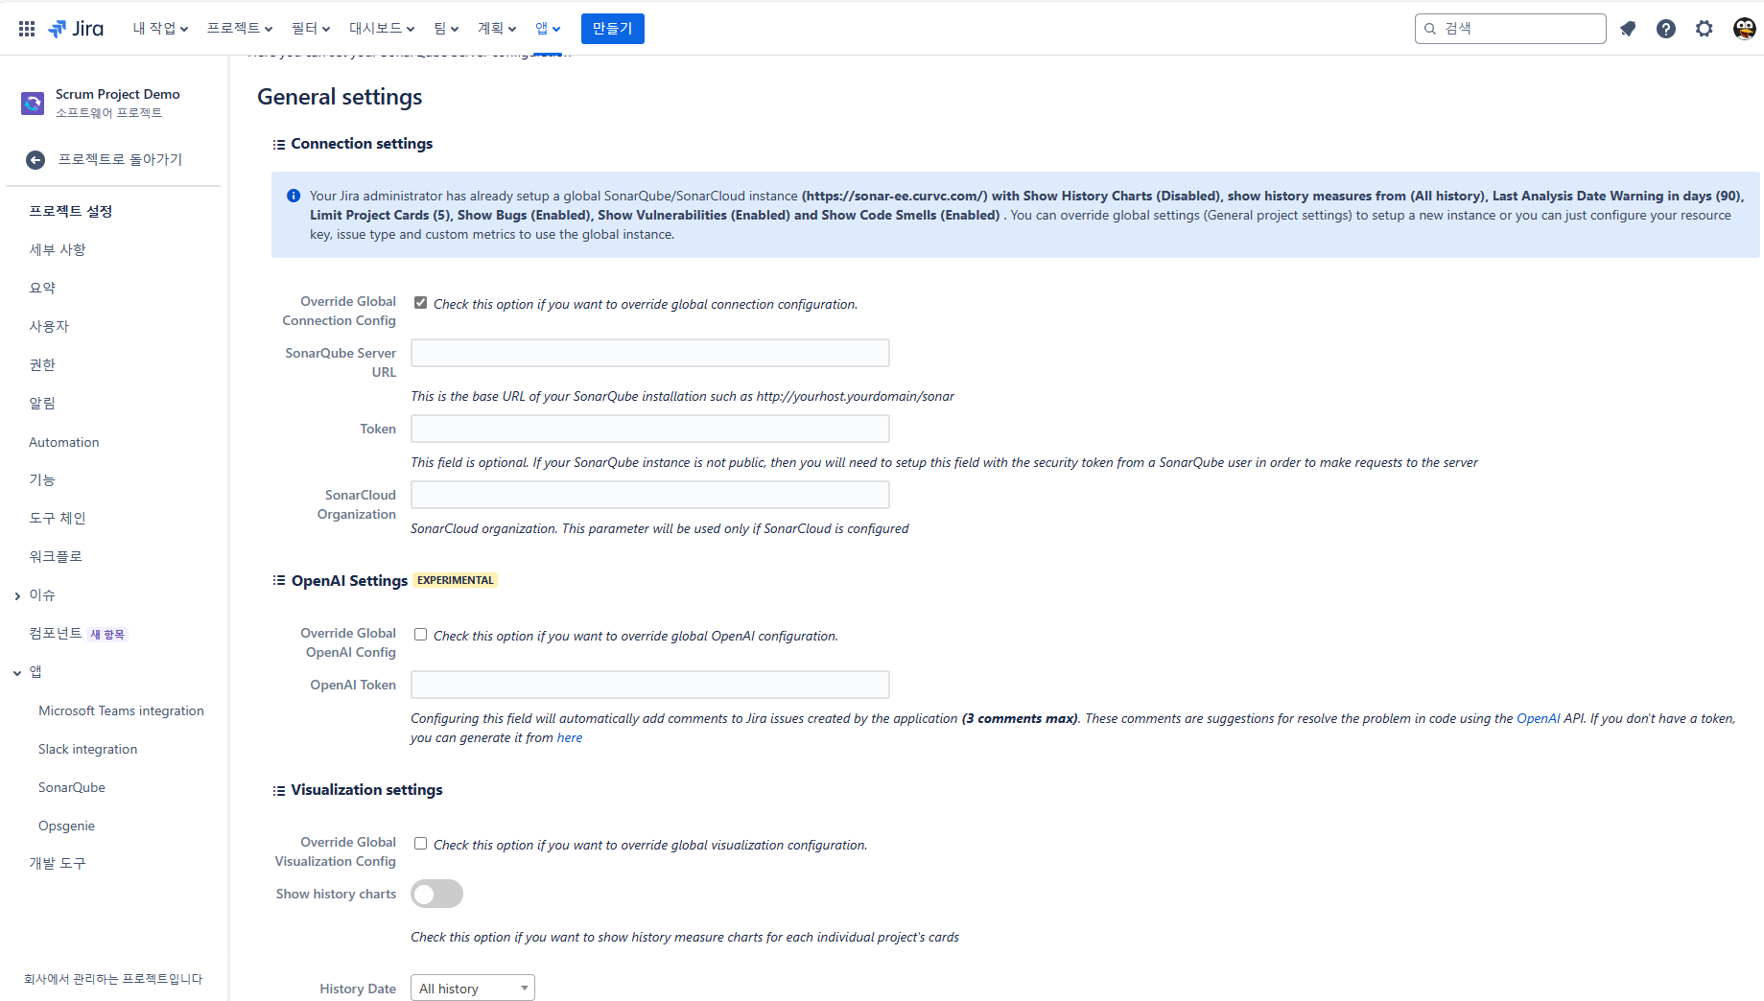Open SonarQube in sidebar
Image resolution: width=1764 pixels, height=1001 pixels.
pyautogui.click(x=72, y=787)
